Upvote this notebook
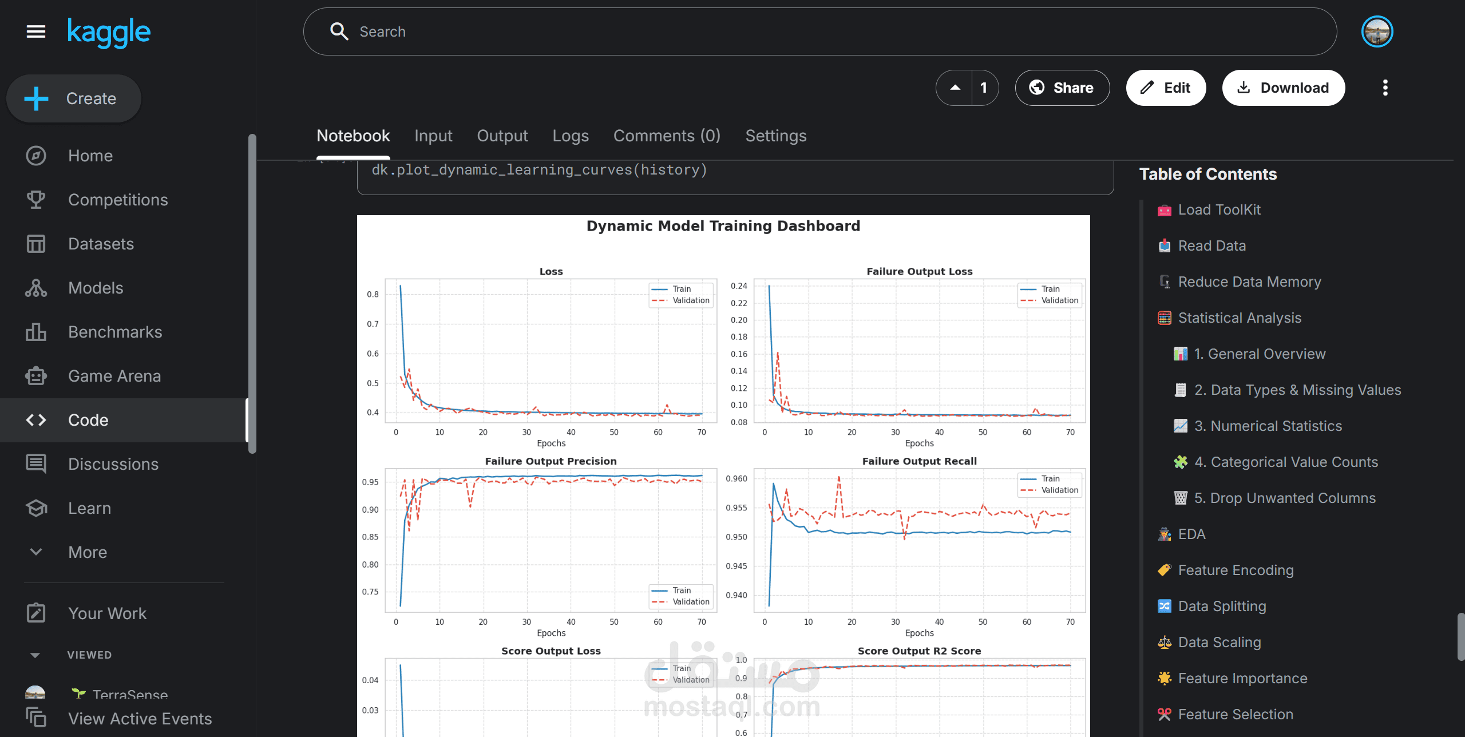 (x=955, y=88)
